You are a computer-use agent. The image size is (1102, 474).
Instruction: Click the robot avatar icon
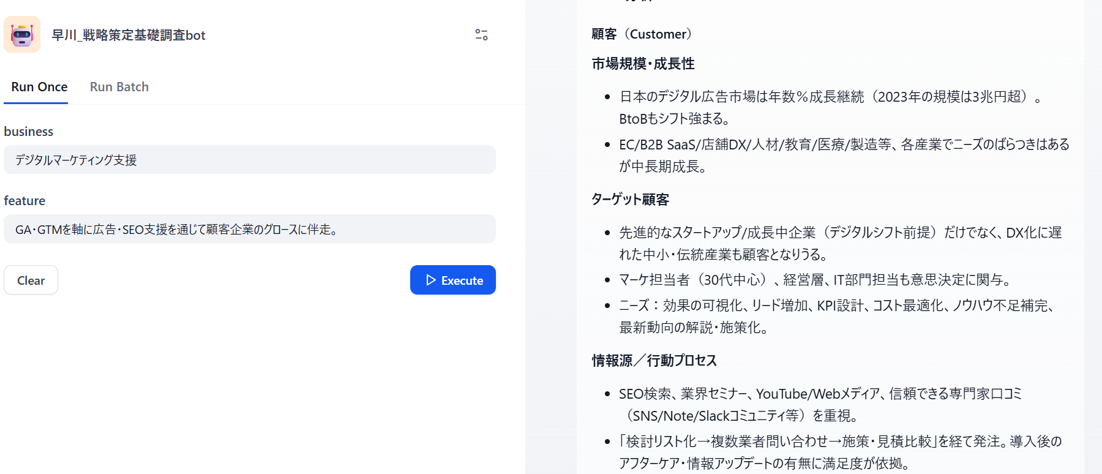click(22, 35)
